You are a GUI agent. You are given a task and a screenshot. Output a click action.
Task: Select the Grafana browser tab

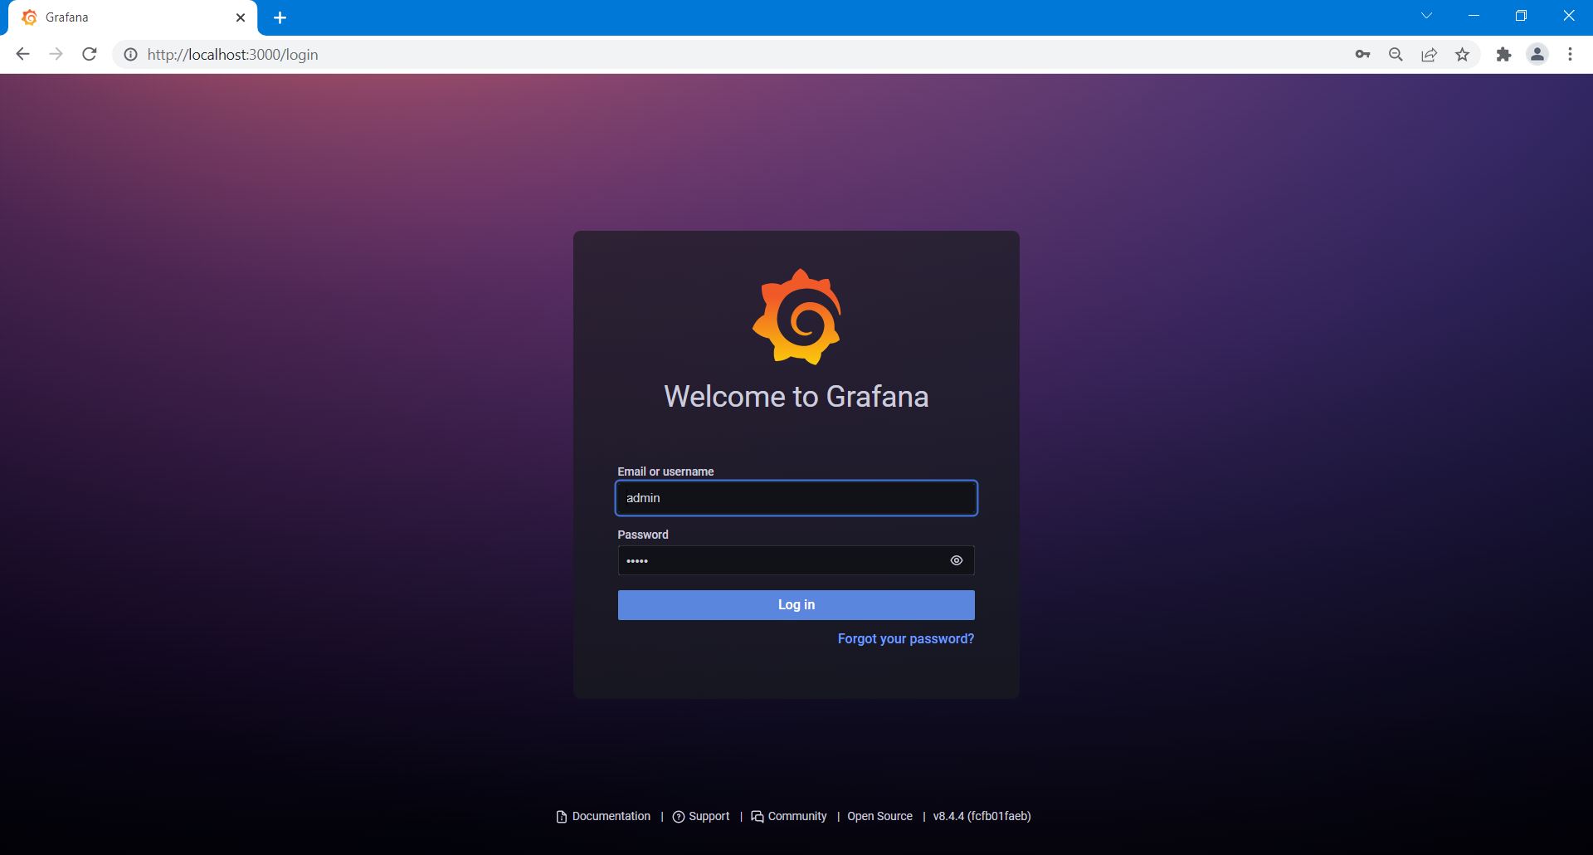click(x=133, y=17)
